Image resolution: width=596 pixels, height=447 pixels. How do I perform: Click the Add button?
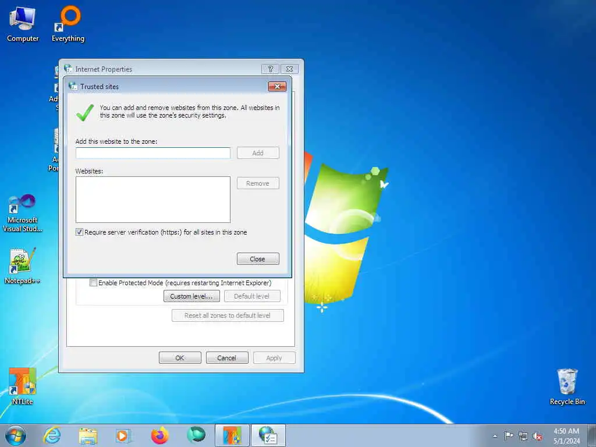pos(258,153)
